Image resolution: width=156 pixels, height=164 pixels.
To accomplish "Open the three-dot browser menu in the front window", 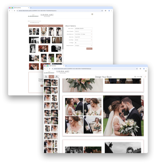I will pyautogui.click(x=146, y=69).
